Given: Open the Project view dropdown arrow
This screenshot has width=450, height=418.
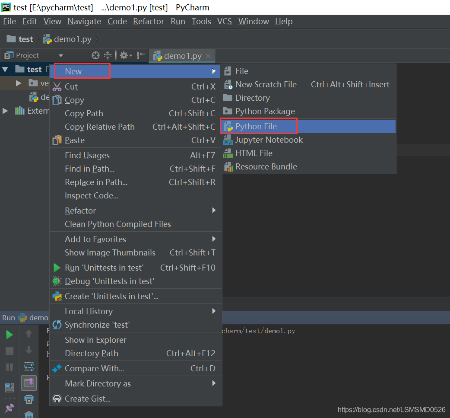Looking at the screenshot, I should 60,55.
